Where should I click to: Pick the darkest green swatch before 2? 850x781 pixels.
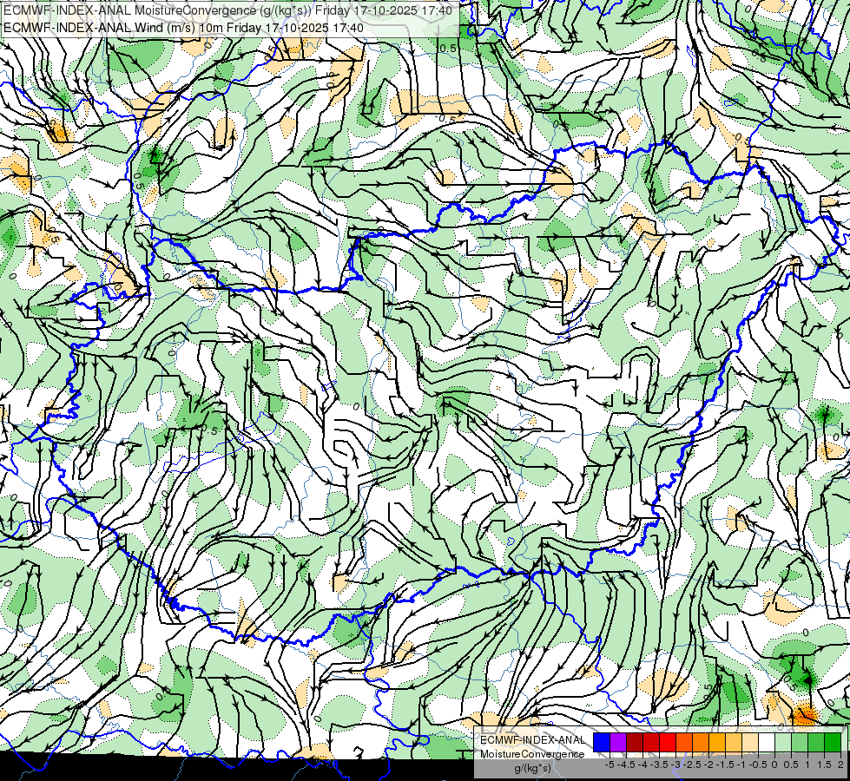coord(833,743)
